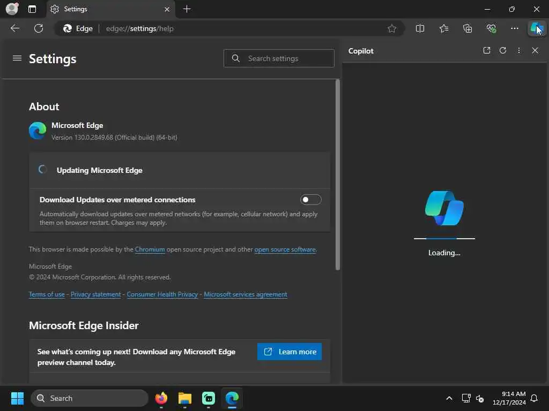Open the Favorites list
This screenshot has height=411, width=549.
(x=443, y=28)
